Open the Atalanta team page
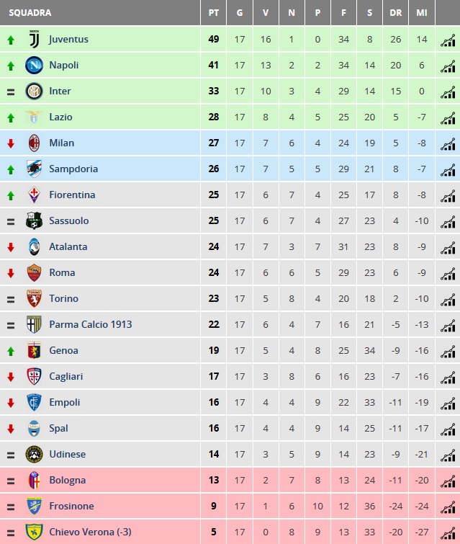Viewport: 460px width, 544px height. tap(68, 246)
